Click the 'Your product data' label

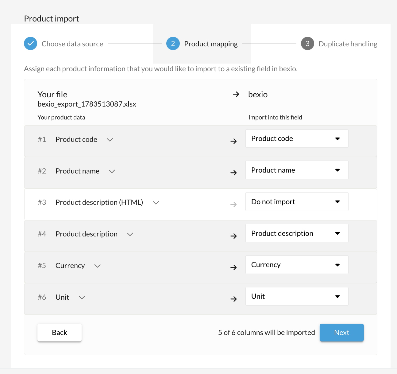(61, 117)
